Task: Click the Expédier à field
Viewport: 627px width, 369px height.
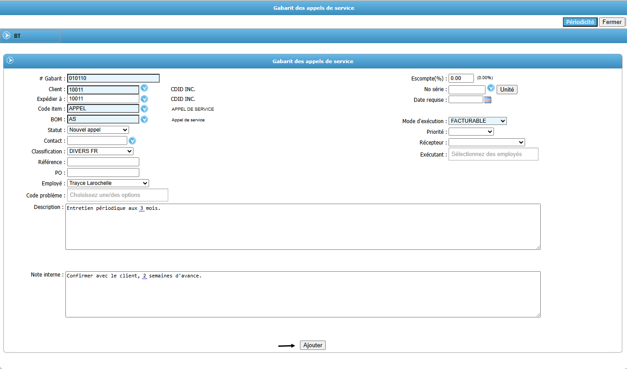Action: (103, 99)
